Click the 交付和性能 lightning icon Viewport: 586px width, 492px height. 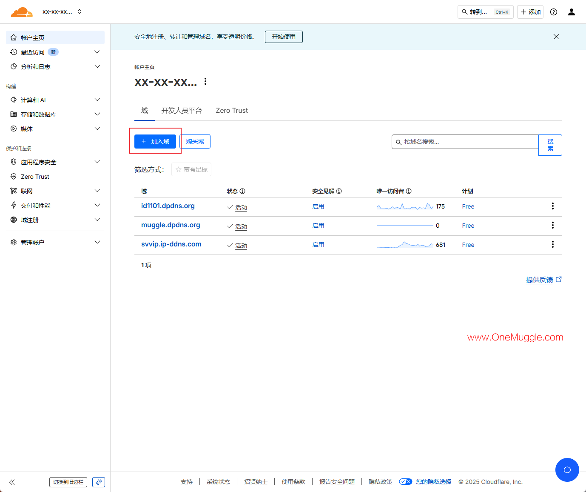click(14, 205)
